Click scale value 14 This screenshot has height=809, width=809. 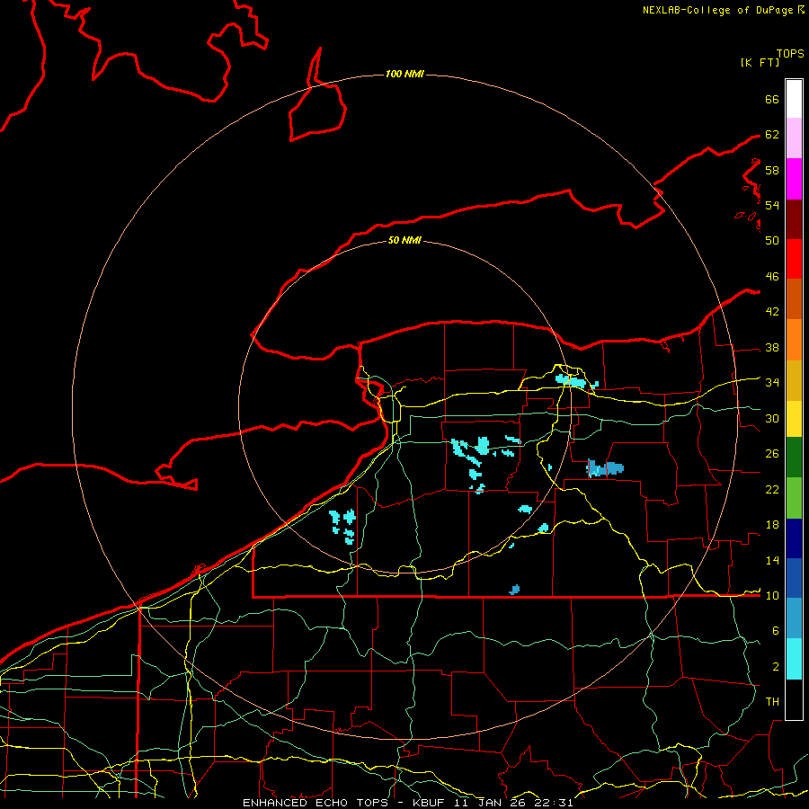[772, 560]
